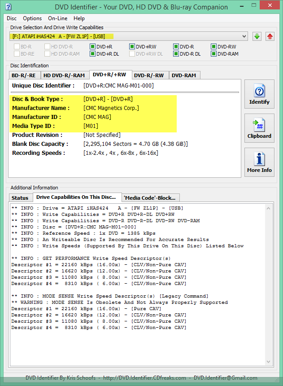Click the info text area scrollbar down arrow

269,362
